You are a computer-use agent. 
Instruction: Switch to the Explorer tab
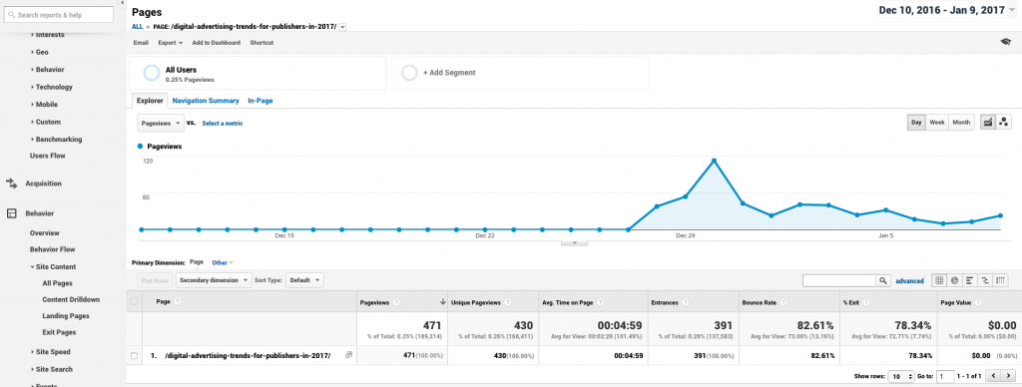point(150,101)
